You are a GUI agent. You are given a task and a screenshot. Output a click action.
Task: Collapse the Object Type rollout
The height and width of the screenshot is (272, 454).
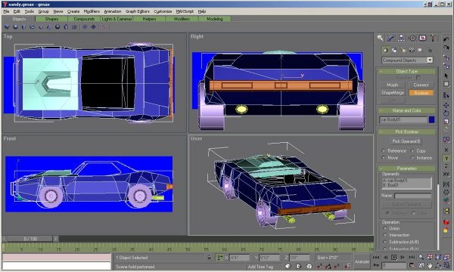click(x=406, y=71)
